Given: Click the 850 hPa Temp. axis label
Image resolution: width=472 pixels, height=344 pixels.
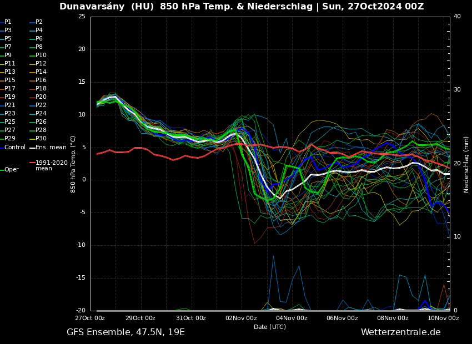Looking at the screenshot, I should coord(73,164).
